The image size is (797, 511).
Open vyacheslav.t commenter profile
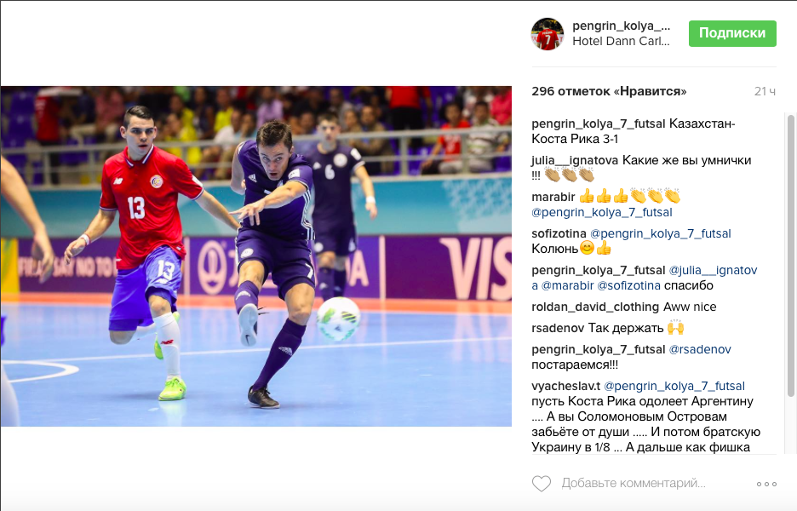pyautogui.click(x=565, y=386)
